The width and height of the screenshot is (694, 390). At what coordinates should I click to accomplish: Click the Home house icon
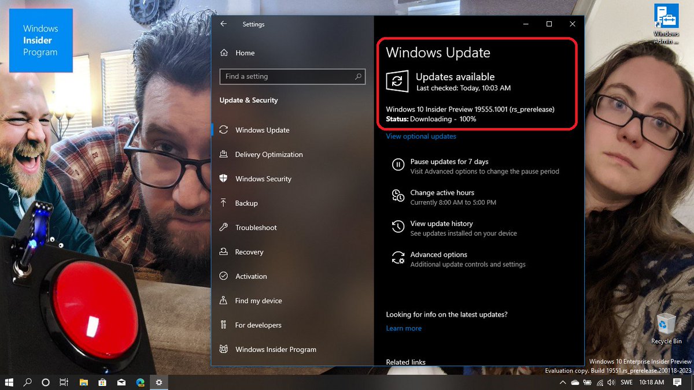pyautogui.click(x=224, y=53)
